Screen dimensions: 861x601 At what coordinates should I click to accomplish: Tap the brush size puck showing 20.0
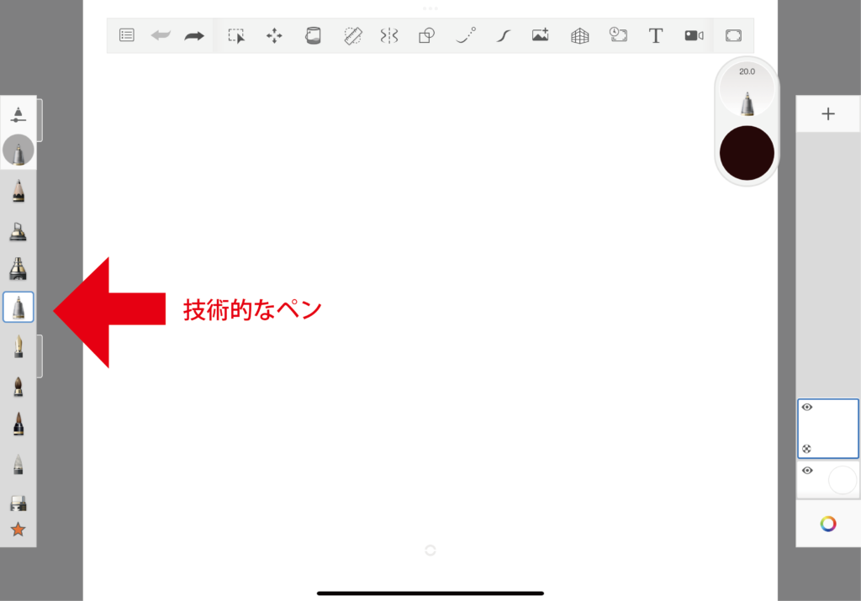tap(747, 90)
